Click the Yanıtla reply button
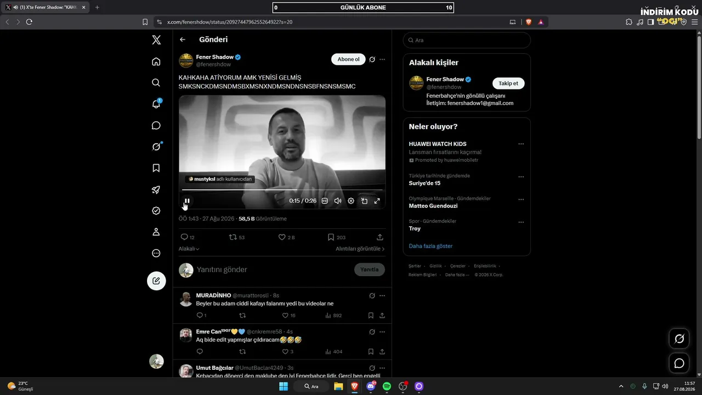 click(x=370, y=269)
